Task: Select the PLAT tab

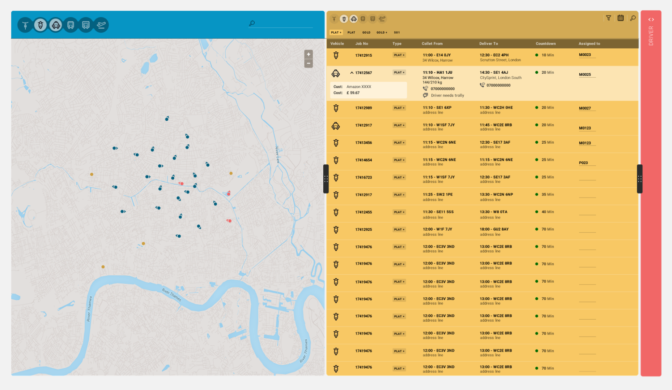Action: (351, 32)
